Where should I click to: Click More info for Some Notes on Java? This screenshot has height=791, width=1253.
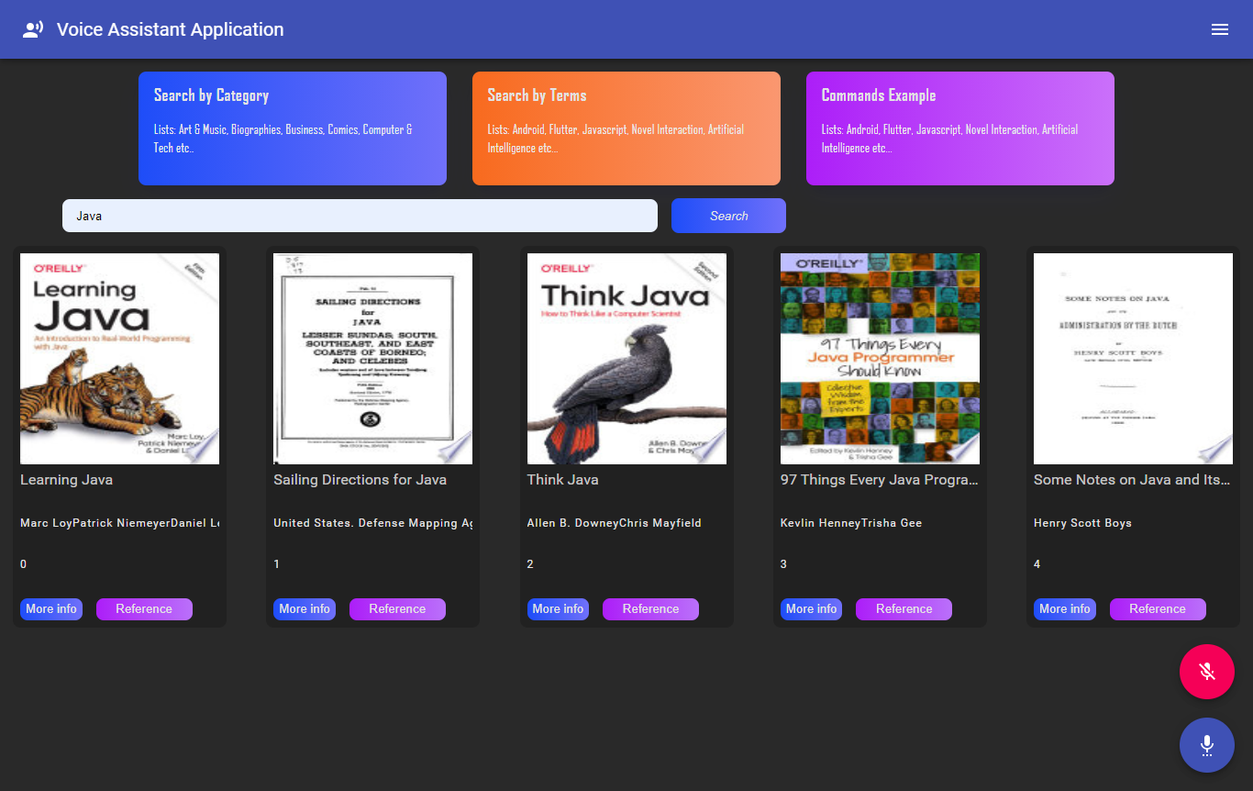1065,609
